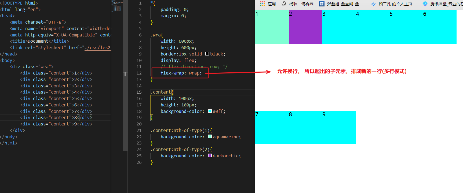Image resolution: width=463 pixels, height=193 pixels.
Task: Open the 顾二凡 的个人主页 bookmark
Action: point(393,4)
